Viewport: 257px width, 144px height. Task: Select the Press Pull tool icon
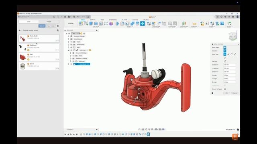click(x=117, y=24)
